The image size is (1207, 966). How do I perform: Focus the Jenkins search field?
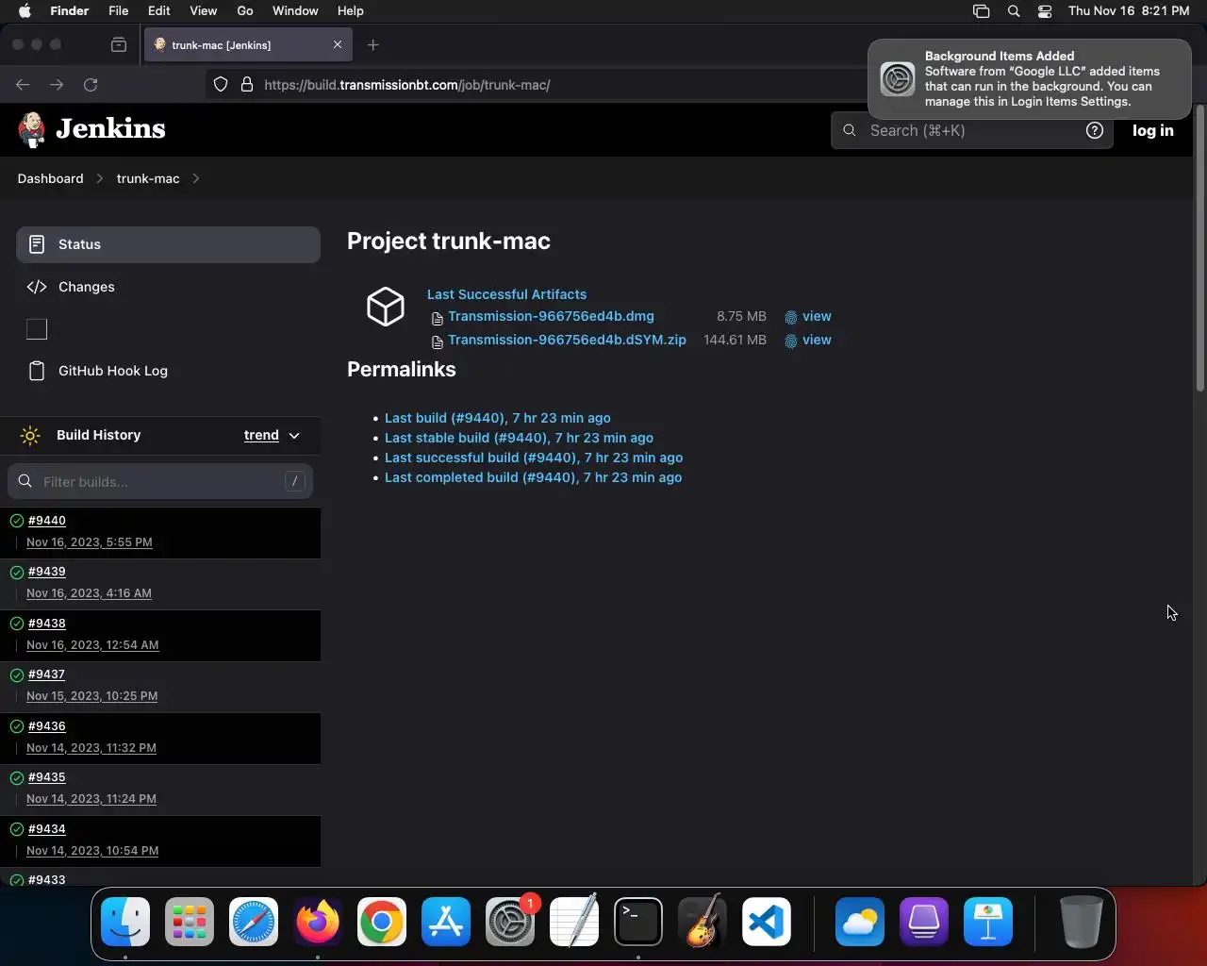coord(971,130)
